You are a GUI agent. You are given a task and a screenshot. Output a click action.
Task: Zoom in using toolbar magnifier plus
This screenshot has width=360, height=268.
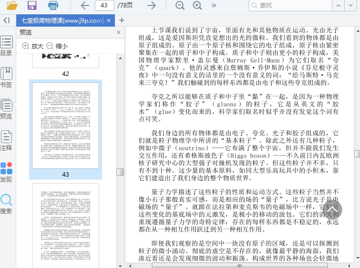click(197, 5)
